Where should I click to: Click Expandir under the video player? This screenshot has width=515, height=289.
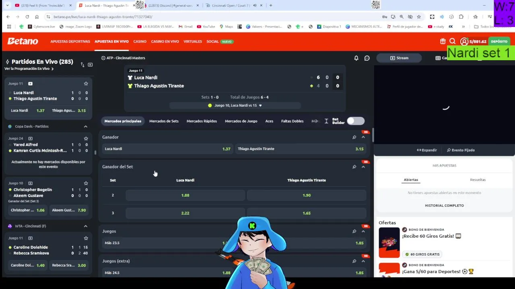426,150
